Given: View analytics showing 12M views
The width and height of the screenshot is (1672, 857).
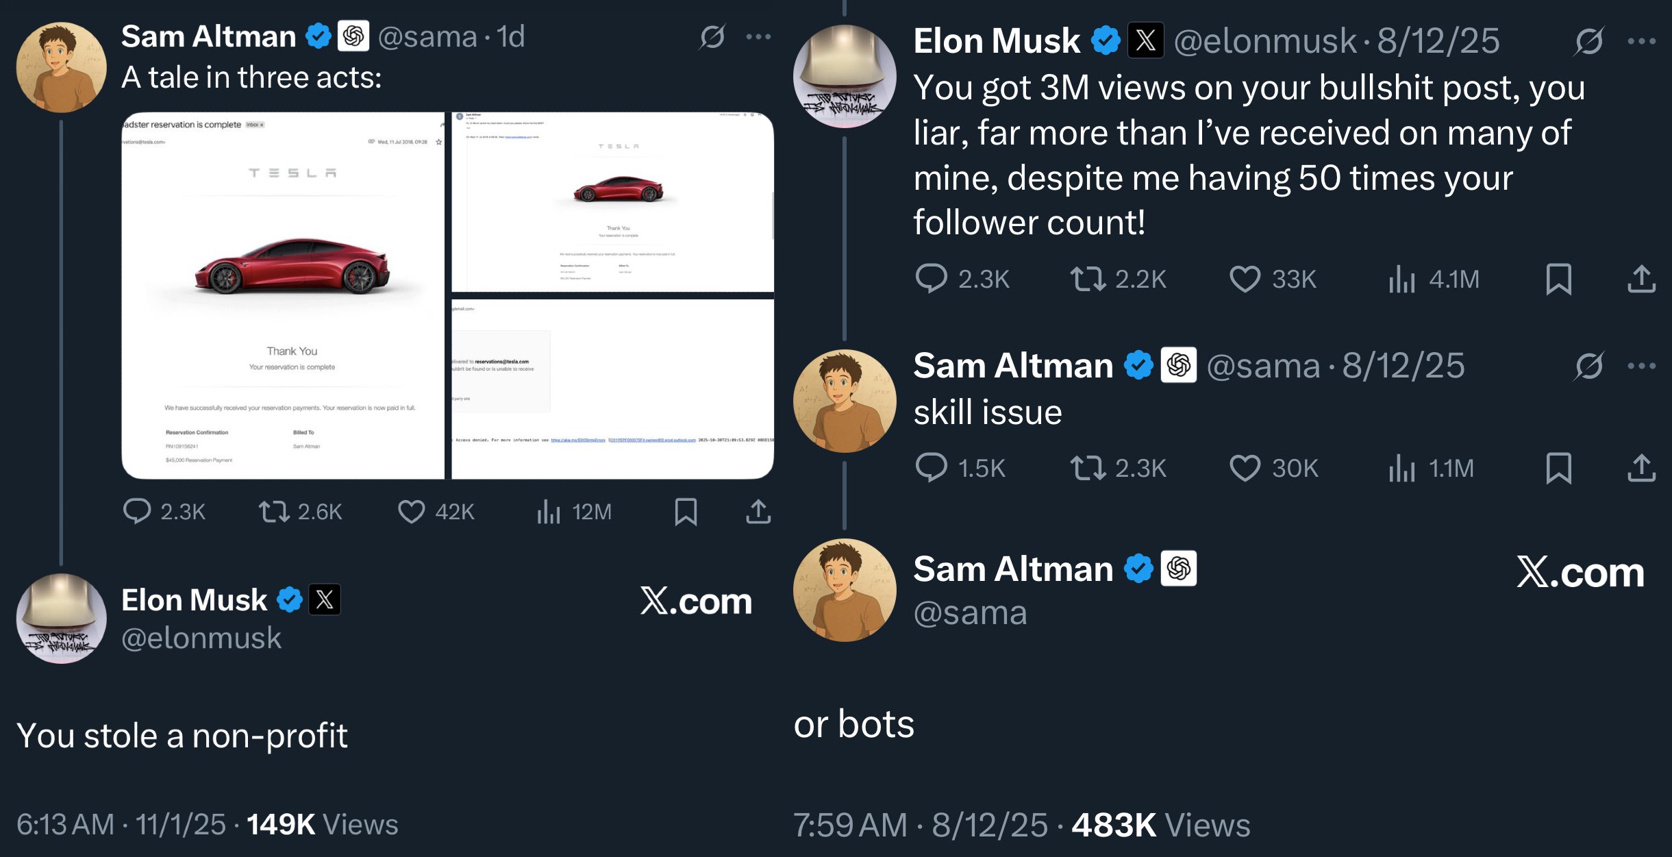Looking at the screenshot, I should click(549, 511).
